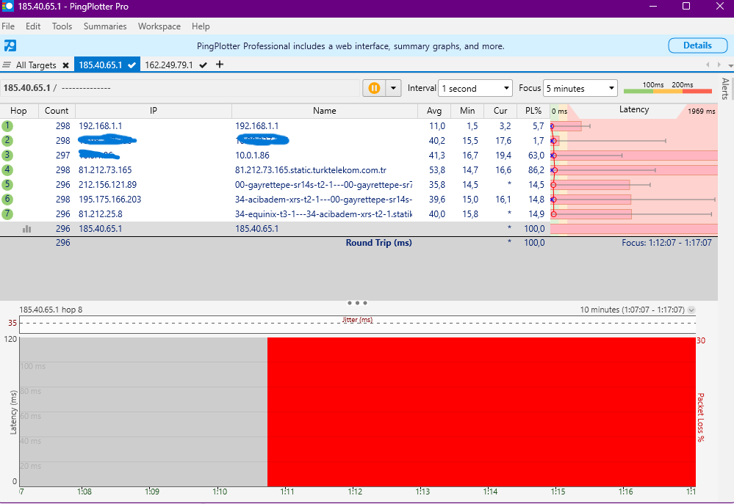Open the File menu
This screenshot has width=734, height=504.
point(8,26)
